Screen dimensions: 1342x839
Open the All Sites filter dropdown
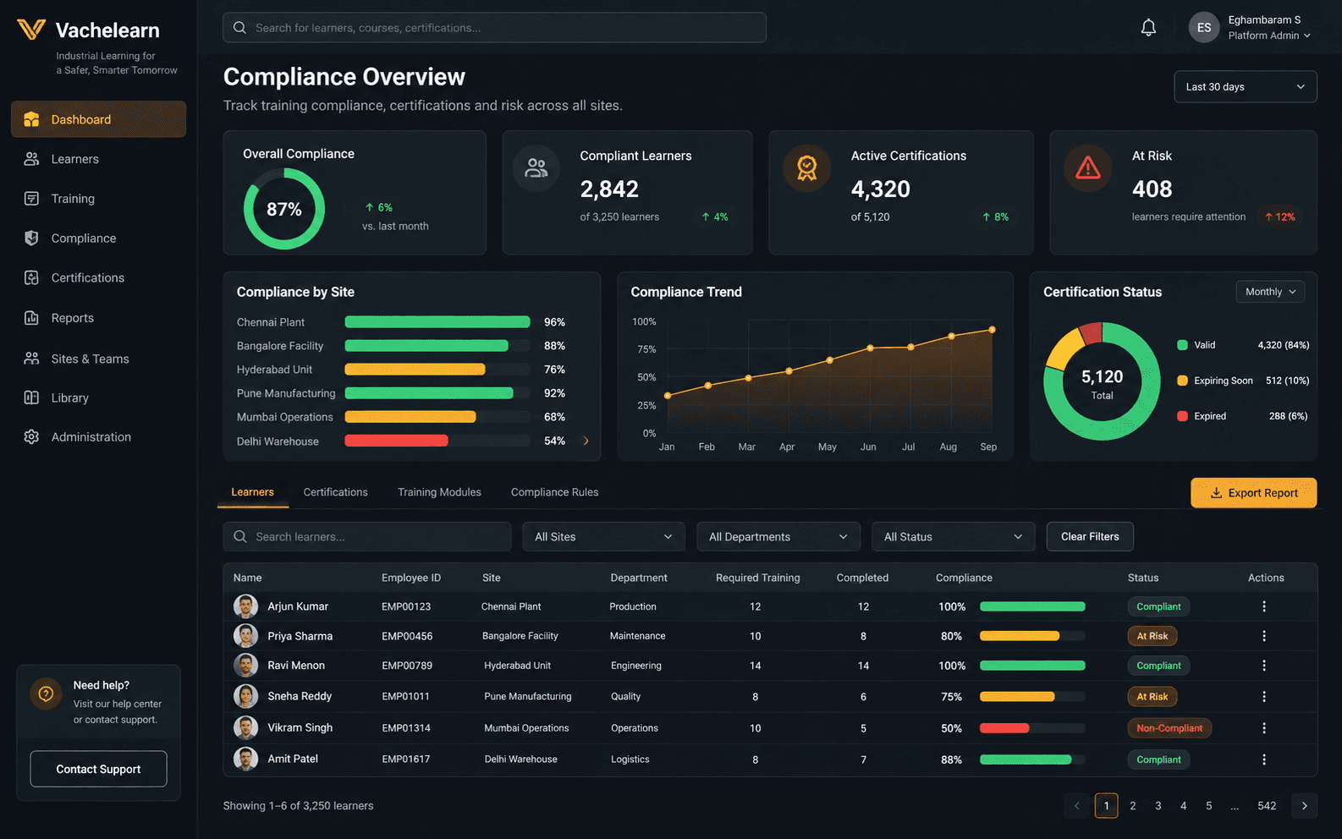[x=603, y=537]
